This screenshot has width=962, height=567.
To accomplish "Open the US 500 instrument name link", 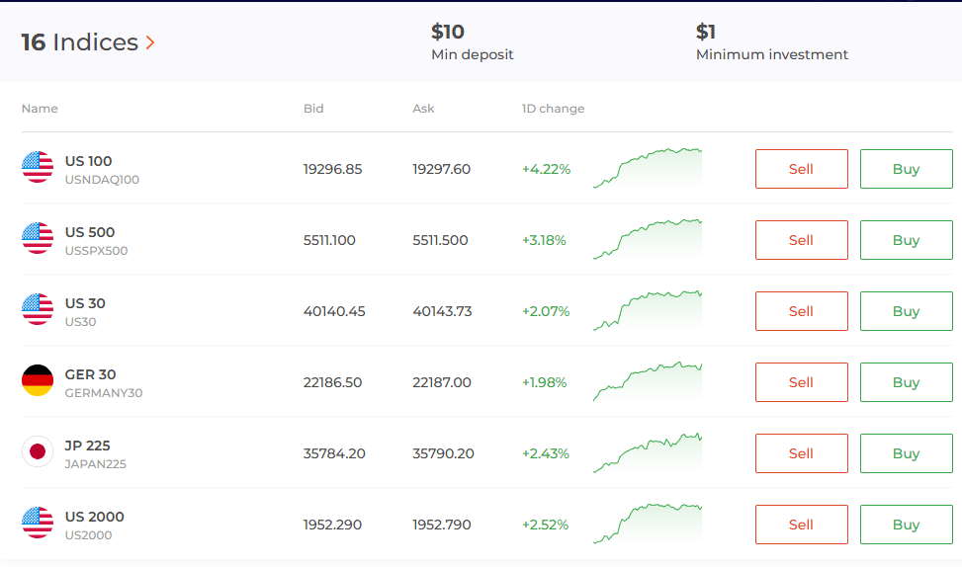I will 90,232.
